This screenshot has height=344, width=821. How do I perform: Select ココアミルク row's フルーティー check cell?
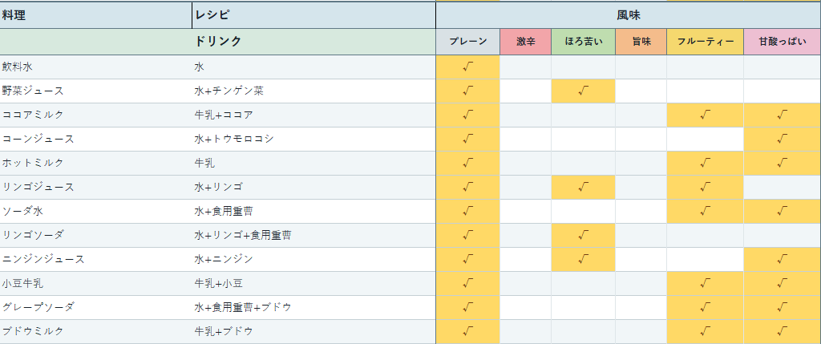(706, 115)
